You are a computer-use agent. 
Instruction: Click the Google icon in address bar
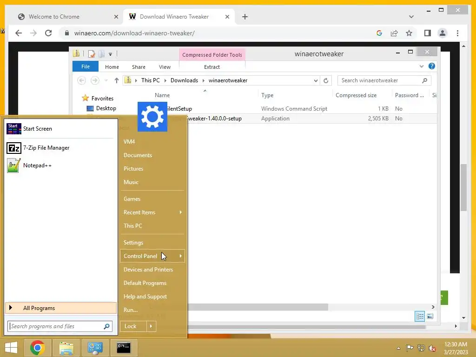click(379, 33)
